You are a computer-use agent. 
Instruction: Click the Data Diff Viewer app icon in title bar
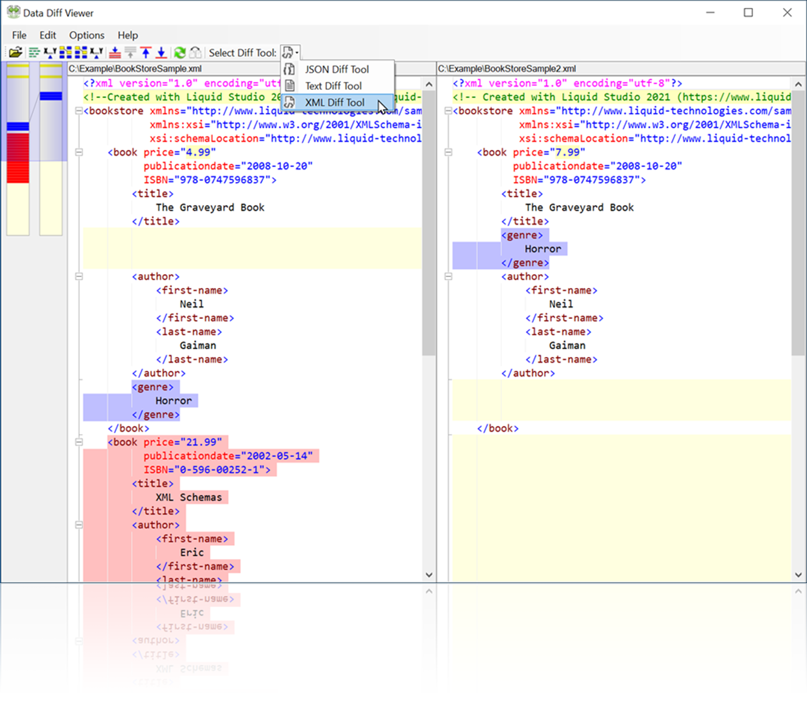[13, 12]
